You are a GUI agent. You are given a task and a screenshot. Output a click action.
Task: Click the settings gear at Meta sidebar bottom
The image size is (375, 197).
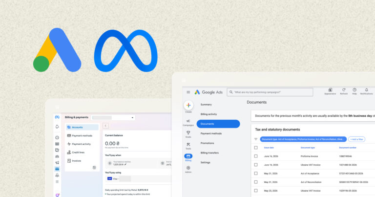(x=57, y=195)
